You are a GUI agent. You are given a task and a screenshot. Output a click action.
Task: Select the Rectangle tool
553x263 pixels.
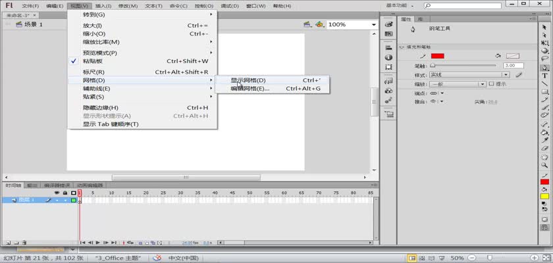(544, 91)
